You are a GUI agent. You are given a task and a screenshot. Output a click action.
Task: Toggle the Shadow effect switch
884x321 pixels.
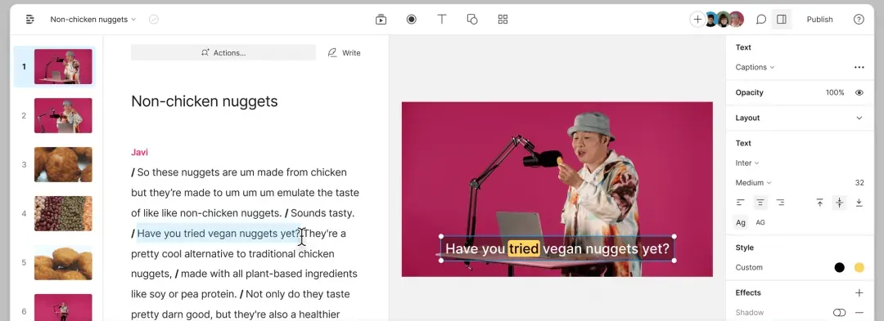click(x=840, y=312)
